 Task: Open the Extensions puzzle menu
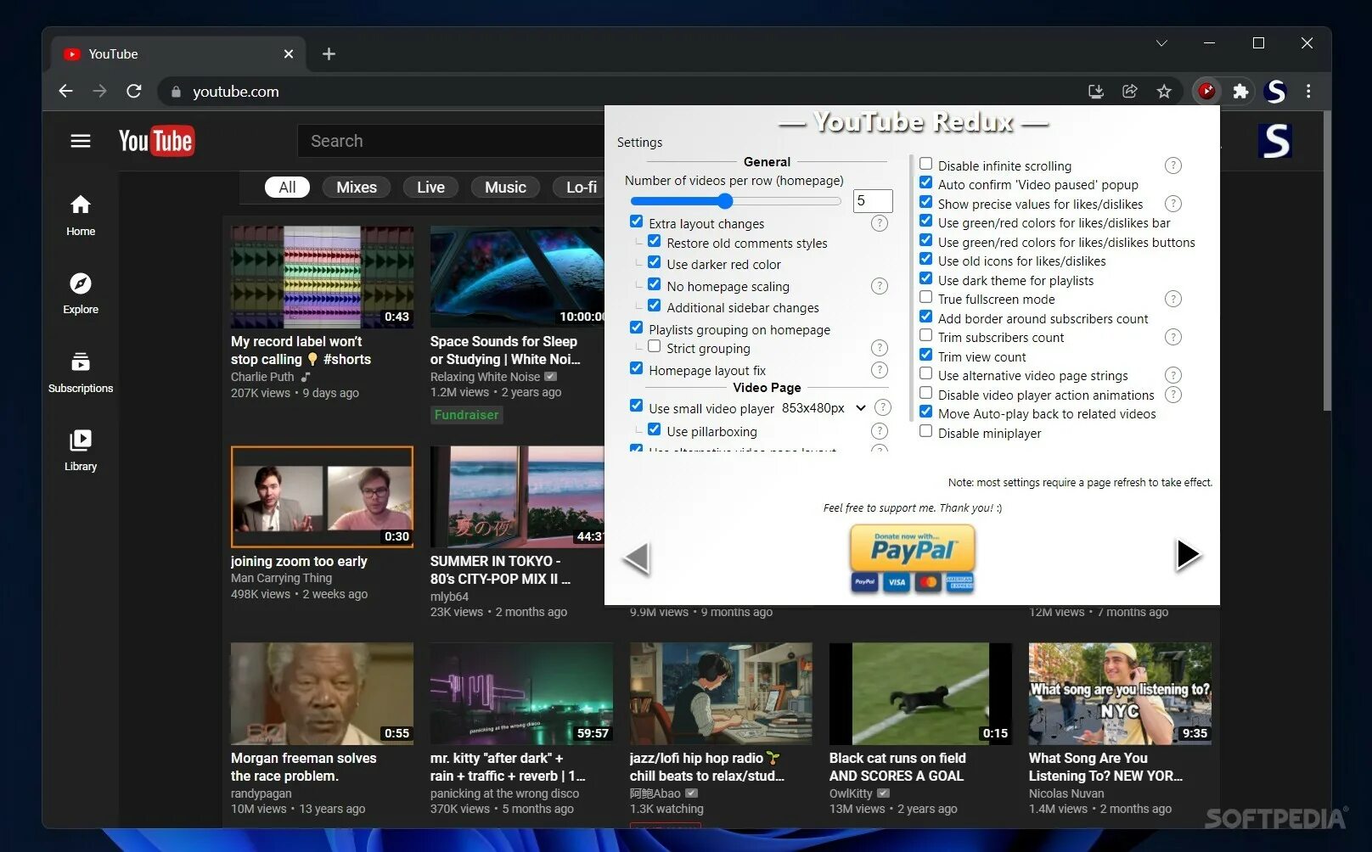pyautogui.click(x=1240, y=91)
